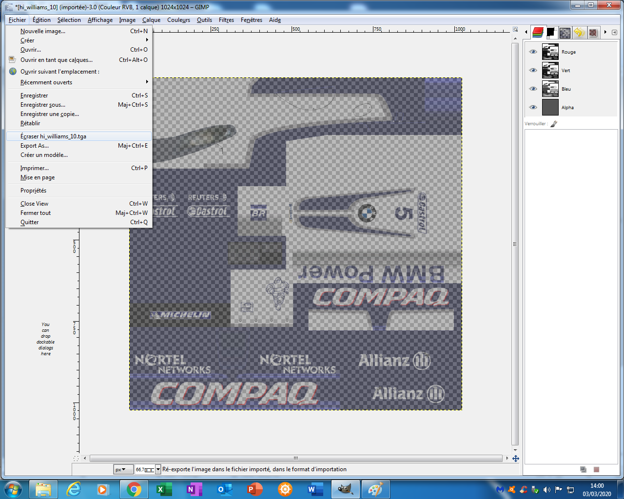Switch to the foreground/background colors tab
The width and height of the screenshot is (624, 499).
(x=551, y=32)
